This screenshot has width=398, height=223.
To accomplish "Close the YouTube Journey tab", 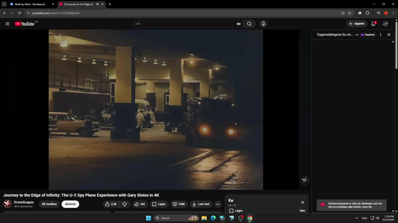I will (102, 4).
